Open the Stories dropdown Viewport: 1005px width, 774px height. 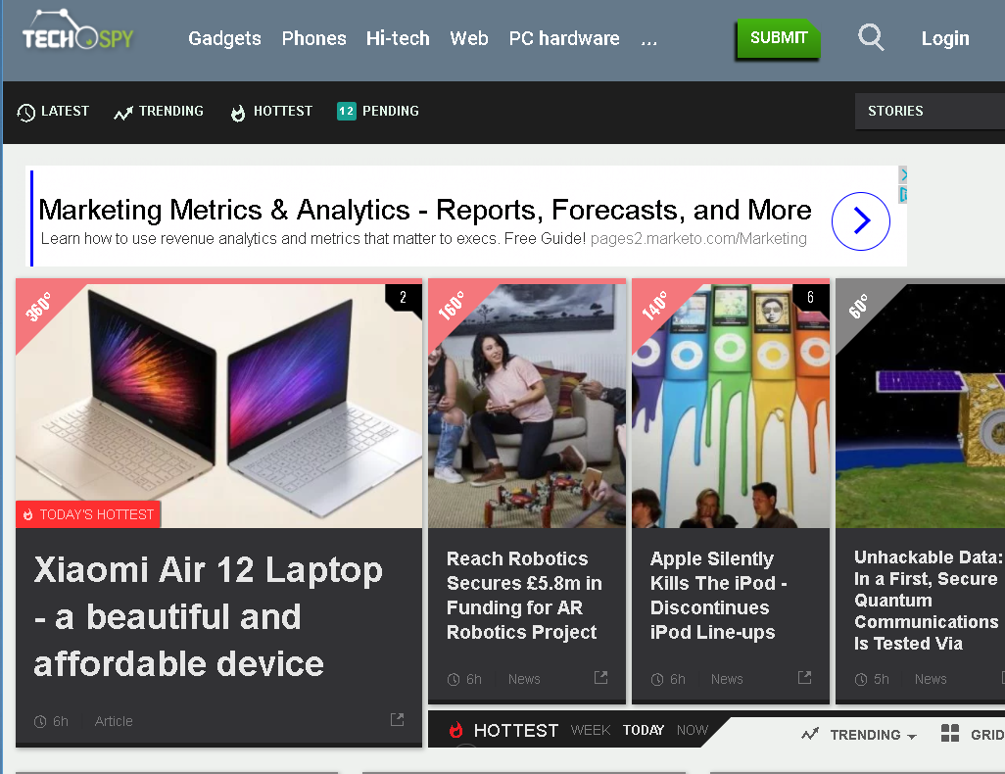click(929, 111)
